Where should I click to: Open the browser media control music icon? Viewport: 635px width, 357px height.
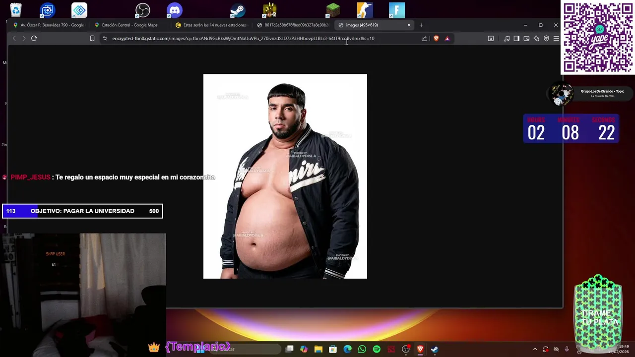coord(507,38)
